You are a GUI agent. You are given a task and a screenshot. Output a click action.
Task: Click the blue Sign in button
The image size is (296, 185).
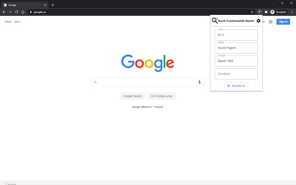coord(283,22)
